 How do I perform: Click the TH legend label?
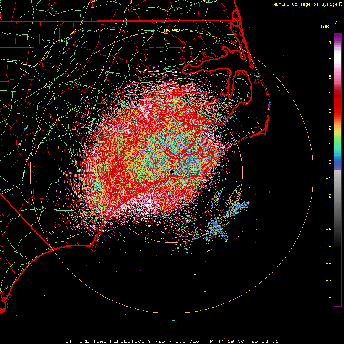[x=328, y=298]
